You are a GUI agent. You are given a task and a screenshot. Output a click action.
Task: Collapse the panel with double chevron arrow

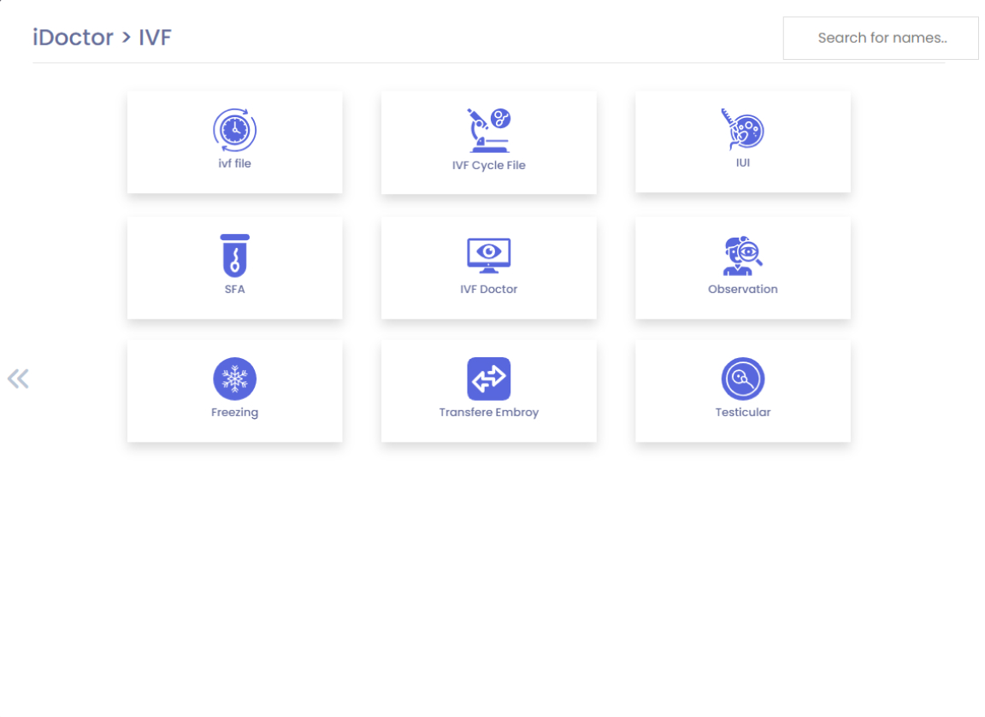click(x=18, y=379)
